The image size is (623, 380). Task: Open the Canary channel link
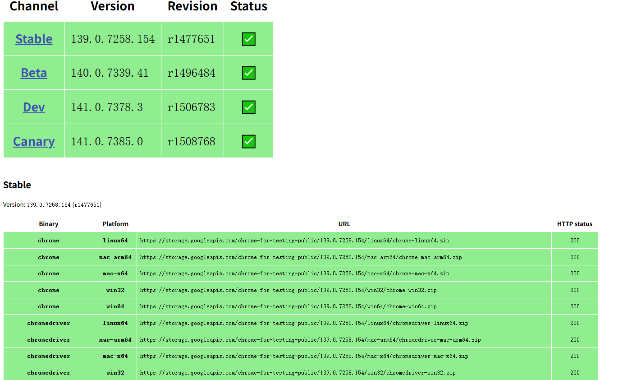[34, 141]
